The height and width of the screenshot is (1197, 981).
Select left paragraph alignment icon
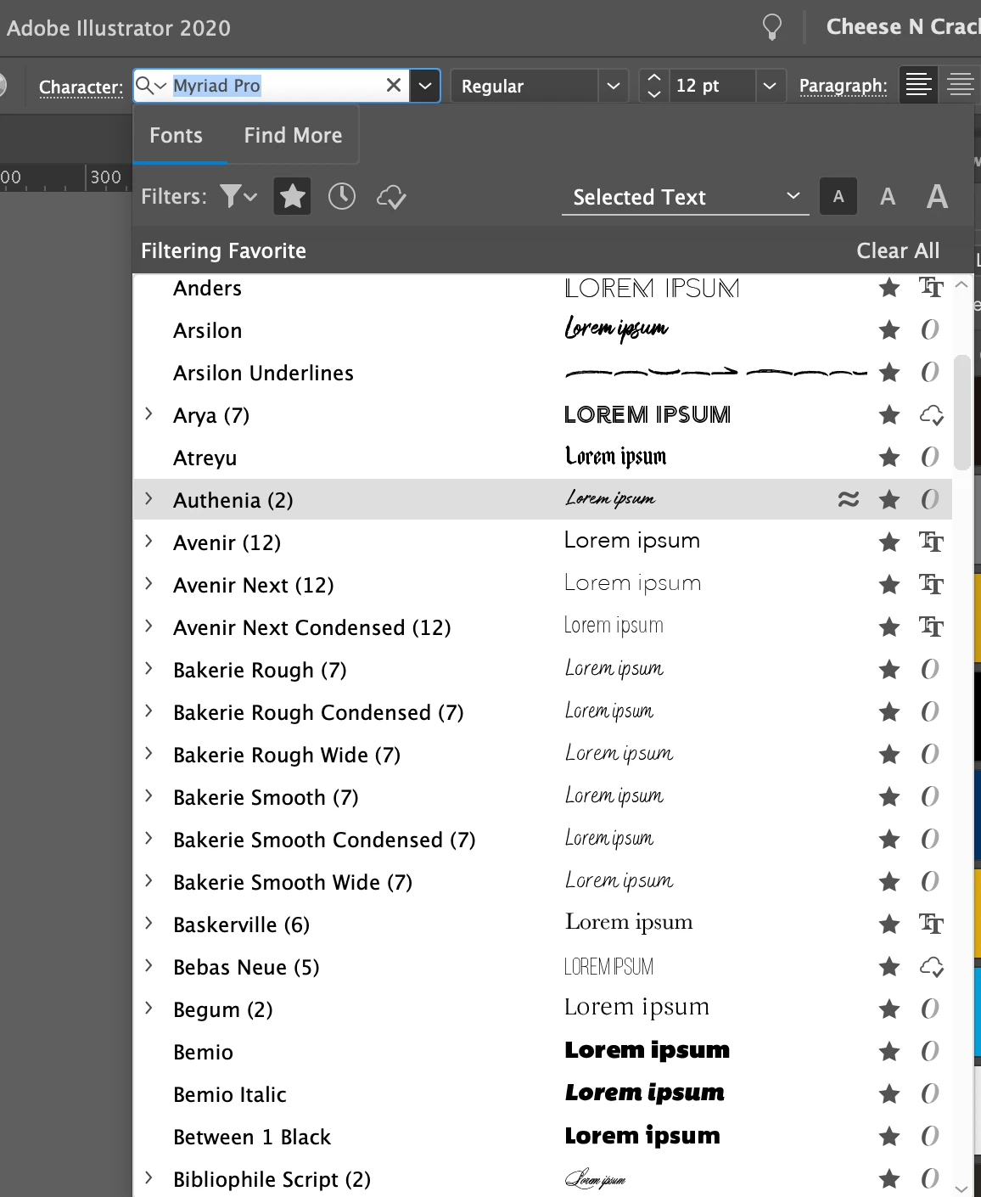(918, 86)
